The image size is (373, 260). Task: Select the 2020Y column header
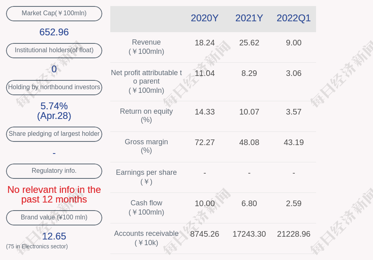point(205,18)
